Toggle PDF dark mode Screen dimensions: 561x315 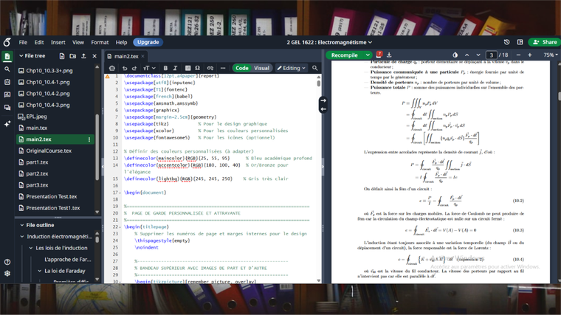(455, 55)
